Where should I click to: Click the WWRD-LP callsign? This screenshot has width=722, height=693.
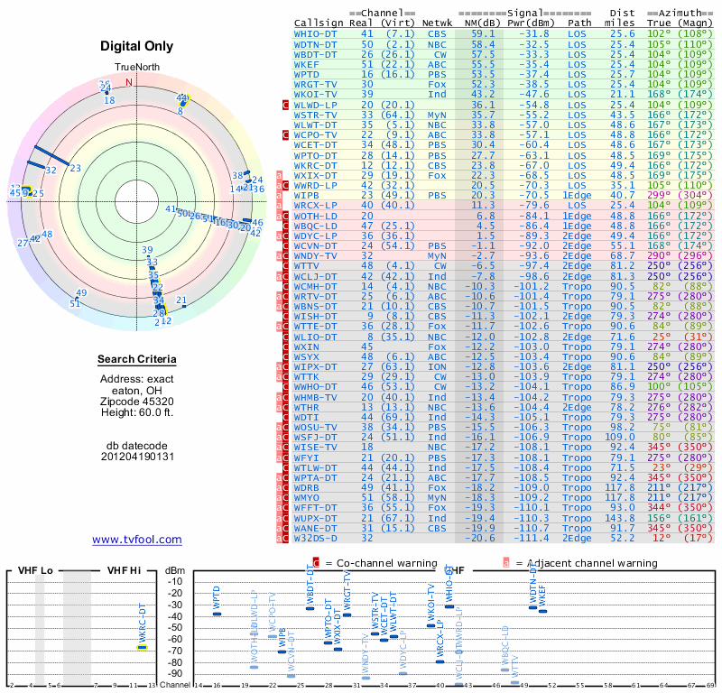tap(315, 186)
